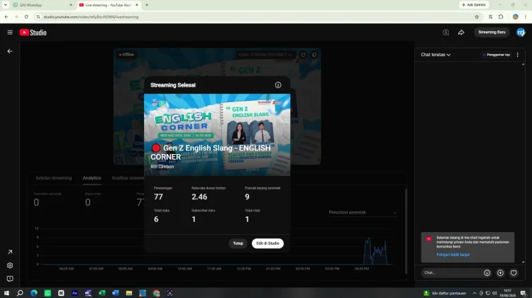Click the RRI Cirebon channel name
This screenshot has width=532, height=298.
162,167
